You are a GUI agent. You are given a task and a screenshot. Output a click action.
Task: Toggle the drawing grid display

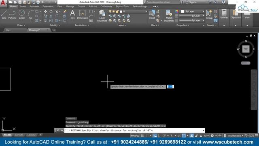point(142,136)
